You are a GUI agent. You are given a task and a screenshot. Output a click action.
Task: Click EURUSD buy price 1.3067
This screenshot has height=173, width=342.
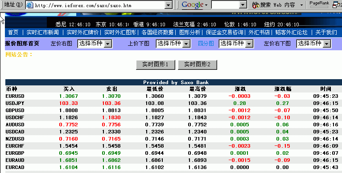click(69, 96)
